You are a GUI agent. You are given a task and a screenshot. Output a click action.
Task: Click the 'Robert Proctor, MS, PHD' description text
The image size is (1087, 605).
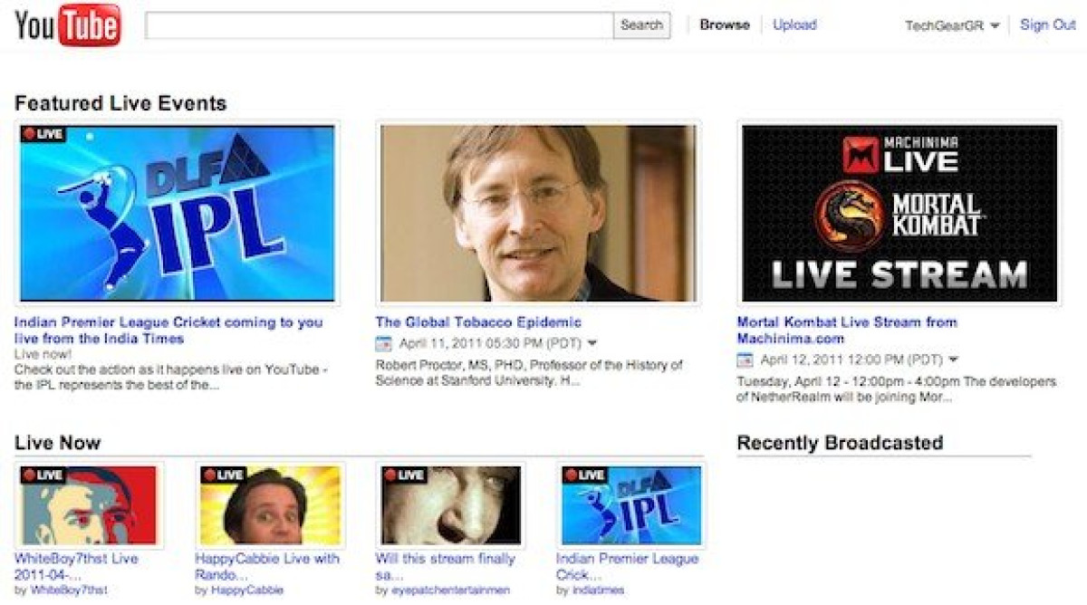(x=529, y=373)
